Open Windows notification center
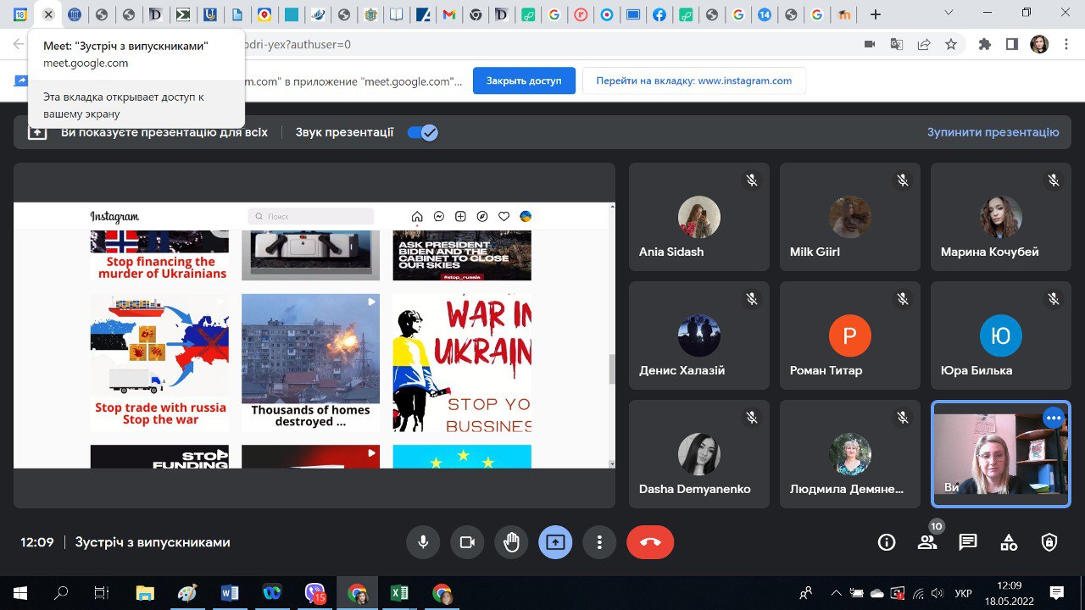The image size is (1085, 610). [x=1056, y=593]
